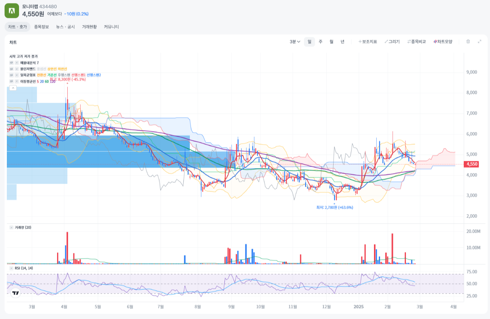Click the 최고: 8,300원 high price marker
Image resolution: width=490 pixels, height=319 pixels.
click(68, 79)
